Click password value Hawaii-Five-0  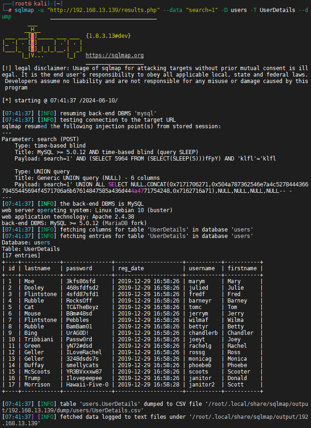pos(87,385)
